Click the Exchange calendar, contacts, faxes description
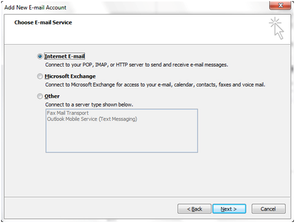295x223 pixels. click(155, 84)
